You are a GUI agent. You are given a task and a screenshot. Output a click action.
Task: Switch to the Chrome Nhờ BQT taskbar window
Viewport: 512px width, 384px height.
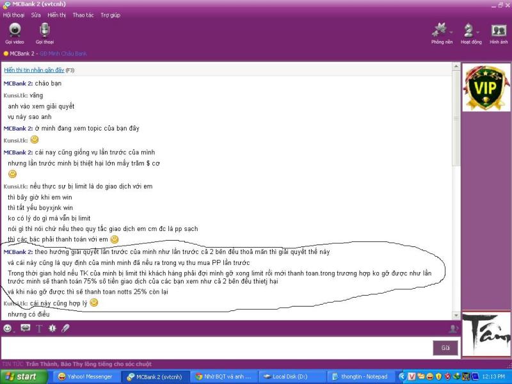pos(223,376)
